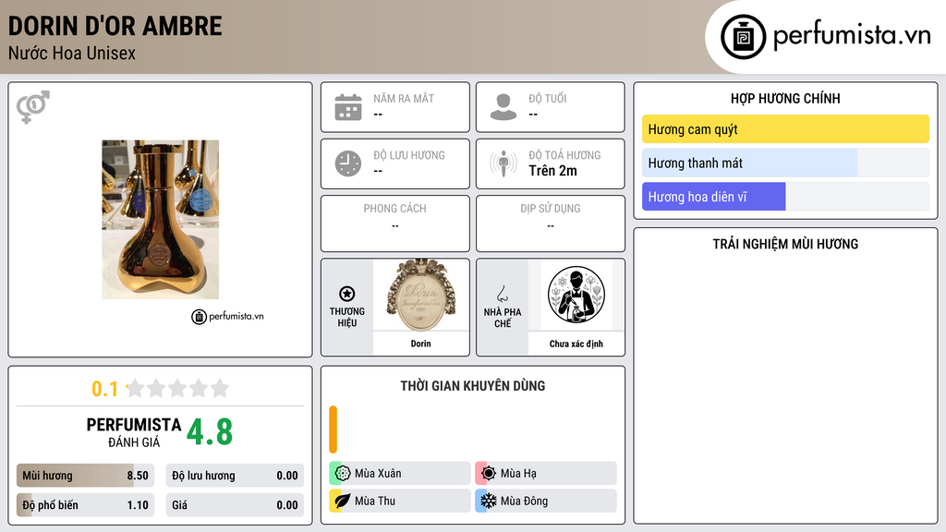Click the sun icon for Mùa Hạ
946x532 pixels.
point(489,474)
